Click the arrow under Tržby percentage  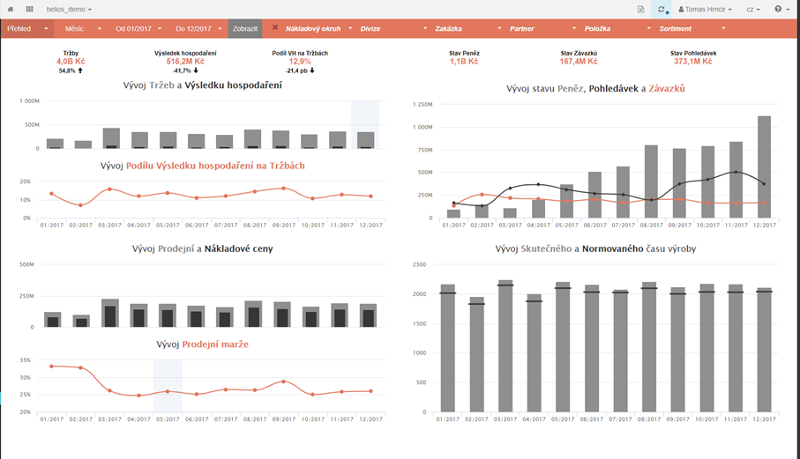click(81, 70)
